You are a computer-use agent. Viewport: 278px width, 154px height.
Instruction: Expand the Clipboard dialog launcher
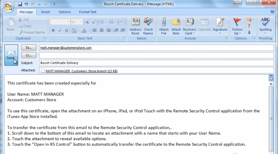click(45, 38)
